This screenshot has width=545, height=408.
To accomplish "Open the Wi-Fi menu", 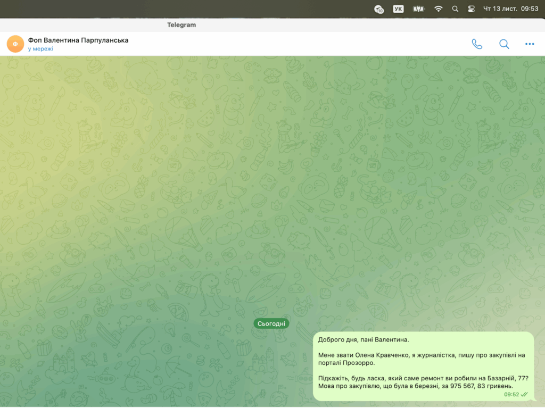I will [439, 9].
